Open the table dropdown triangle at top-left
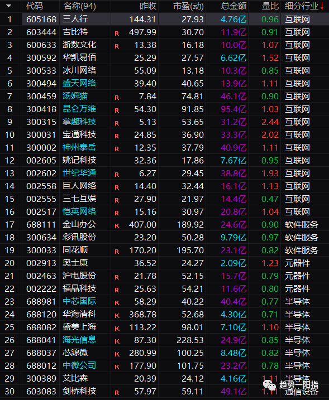 (9, 6)
